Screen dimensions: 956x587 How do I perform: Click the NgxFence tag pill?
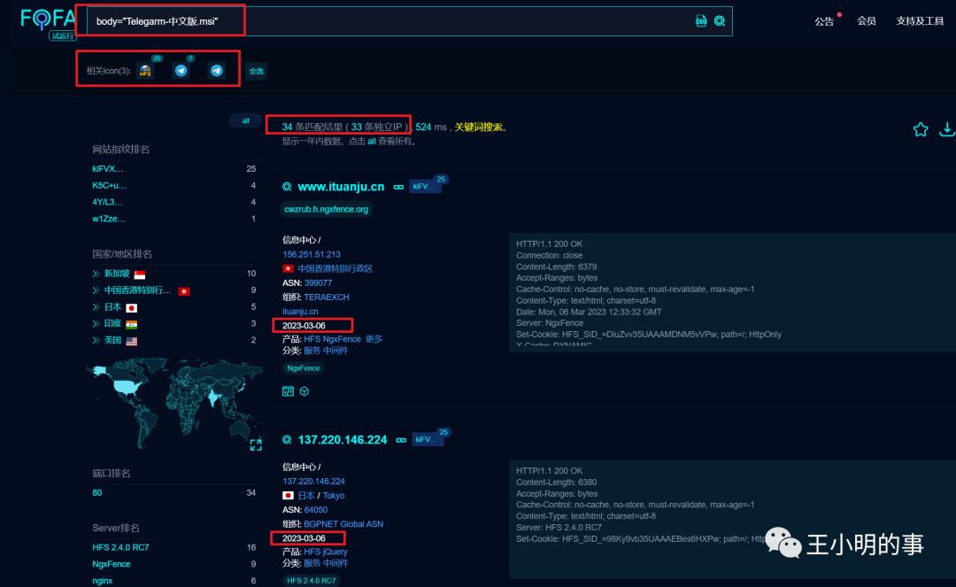303,368
